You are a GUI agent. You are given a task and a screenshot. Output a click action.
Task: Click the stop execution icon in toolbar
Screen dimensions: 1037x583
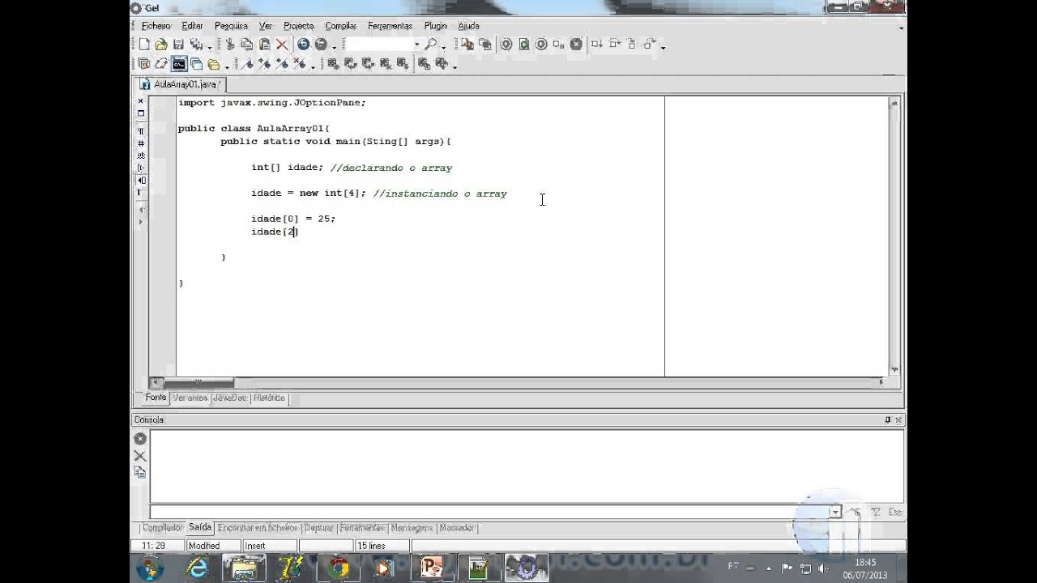tap(576, 45)
